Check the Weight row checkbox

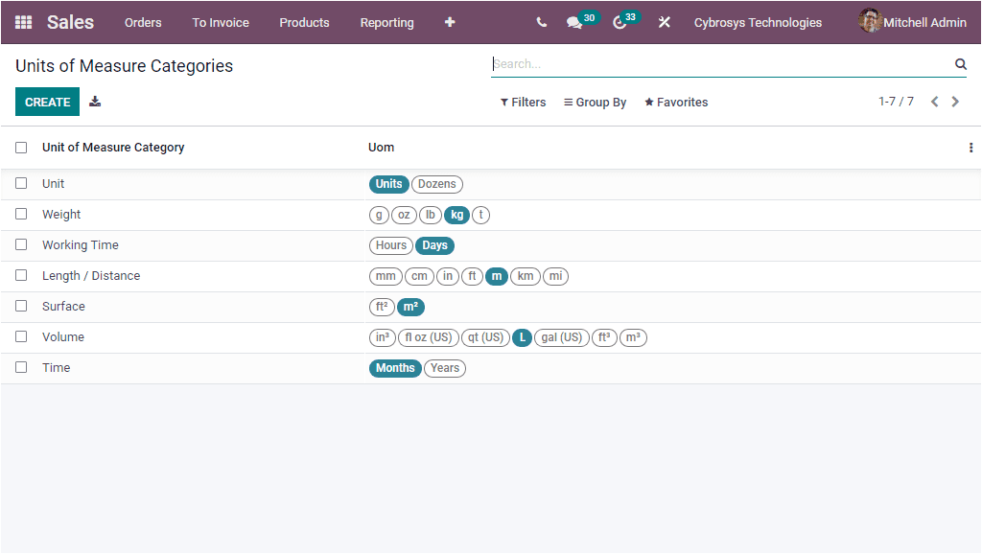click(21, 214)
